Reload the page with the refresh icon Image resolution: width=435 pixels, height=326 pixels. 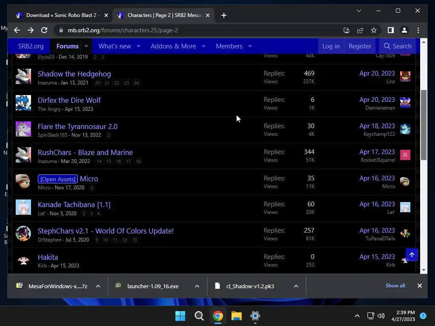tap(44, 30)
